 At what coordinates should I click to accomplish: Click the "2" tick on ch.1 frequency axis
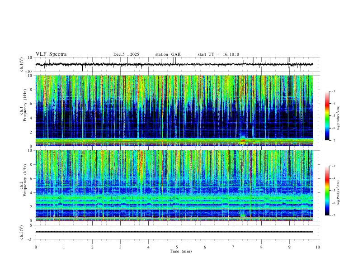pos(31,132)
